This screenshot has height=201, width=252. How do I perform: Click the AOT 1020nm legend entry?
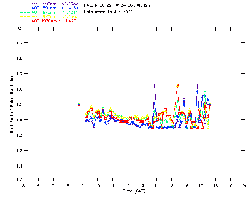coord(50,21)
